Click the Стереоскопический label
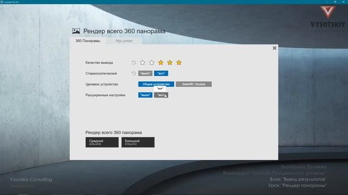The height and width of the screenshot is (195, 348). click(x=101, y=74)
